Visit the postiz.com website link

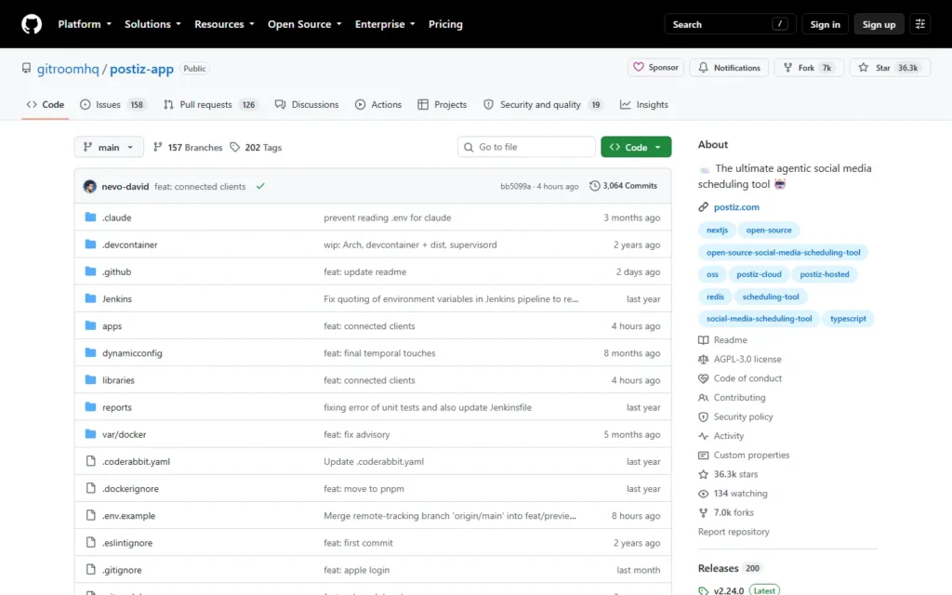pos(736,207)
